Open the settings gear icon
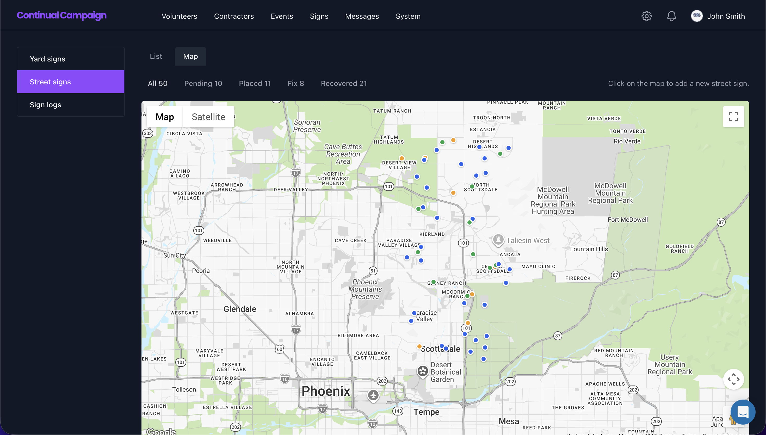766x435 pixels. [646, 16]
